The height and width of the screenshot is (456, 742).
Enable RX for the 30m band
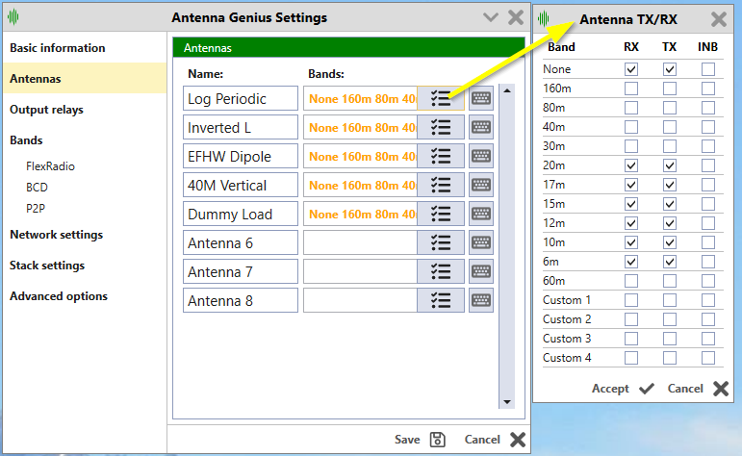pyautogui.click(x=630, y=146)
